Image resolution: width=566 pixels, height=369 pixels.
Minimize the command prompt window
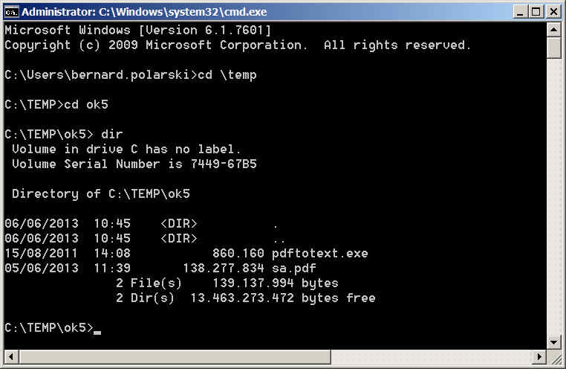[x=520, y=11]
